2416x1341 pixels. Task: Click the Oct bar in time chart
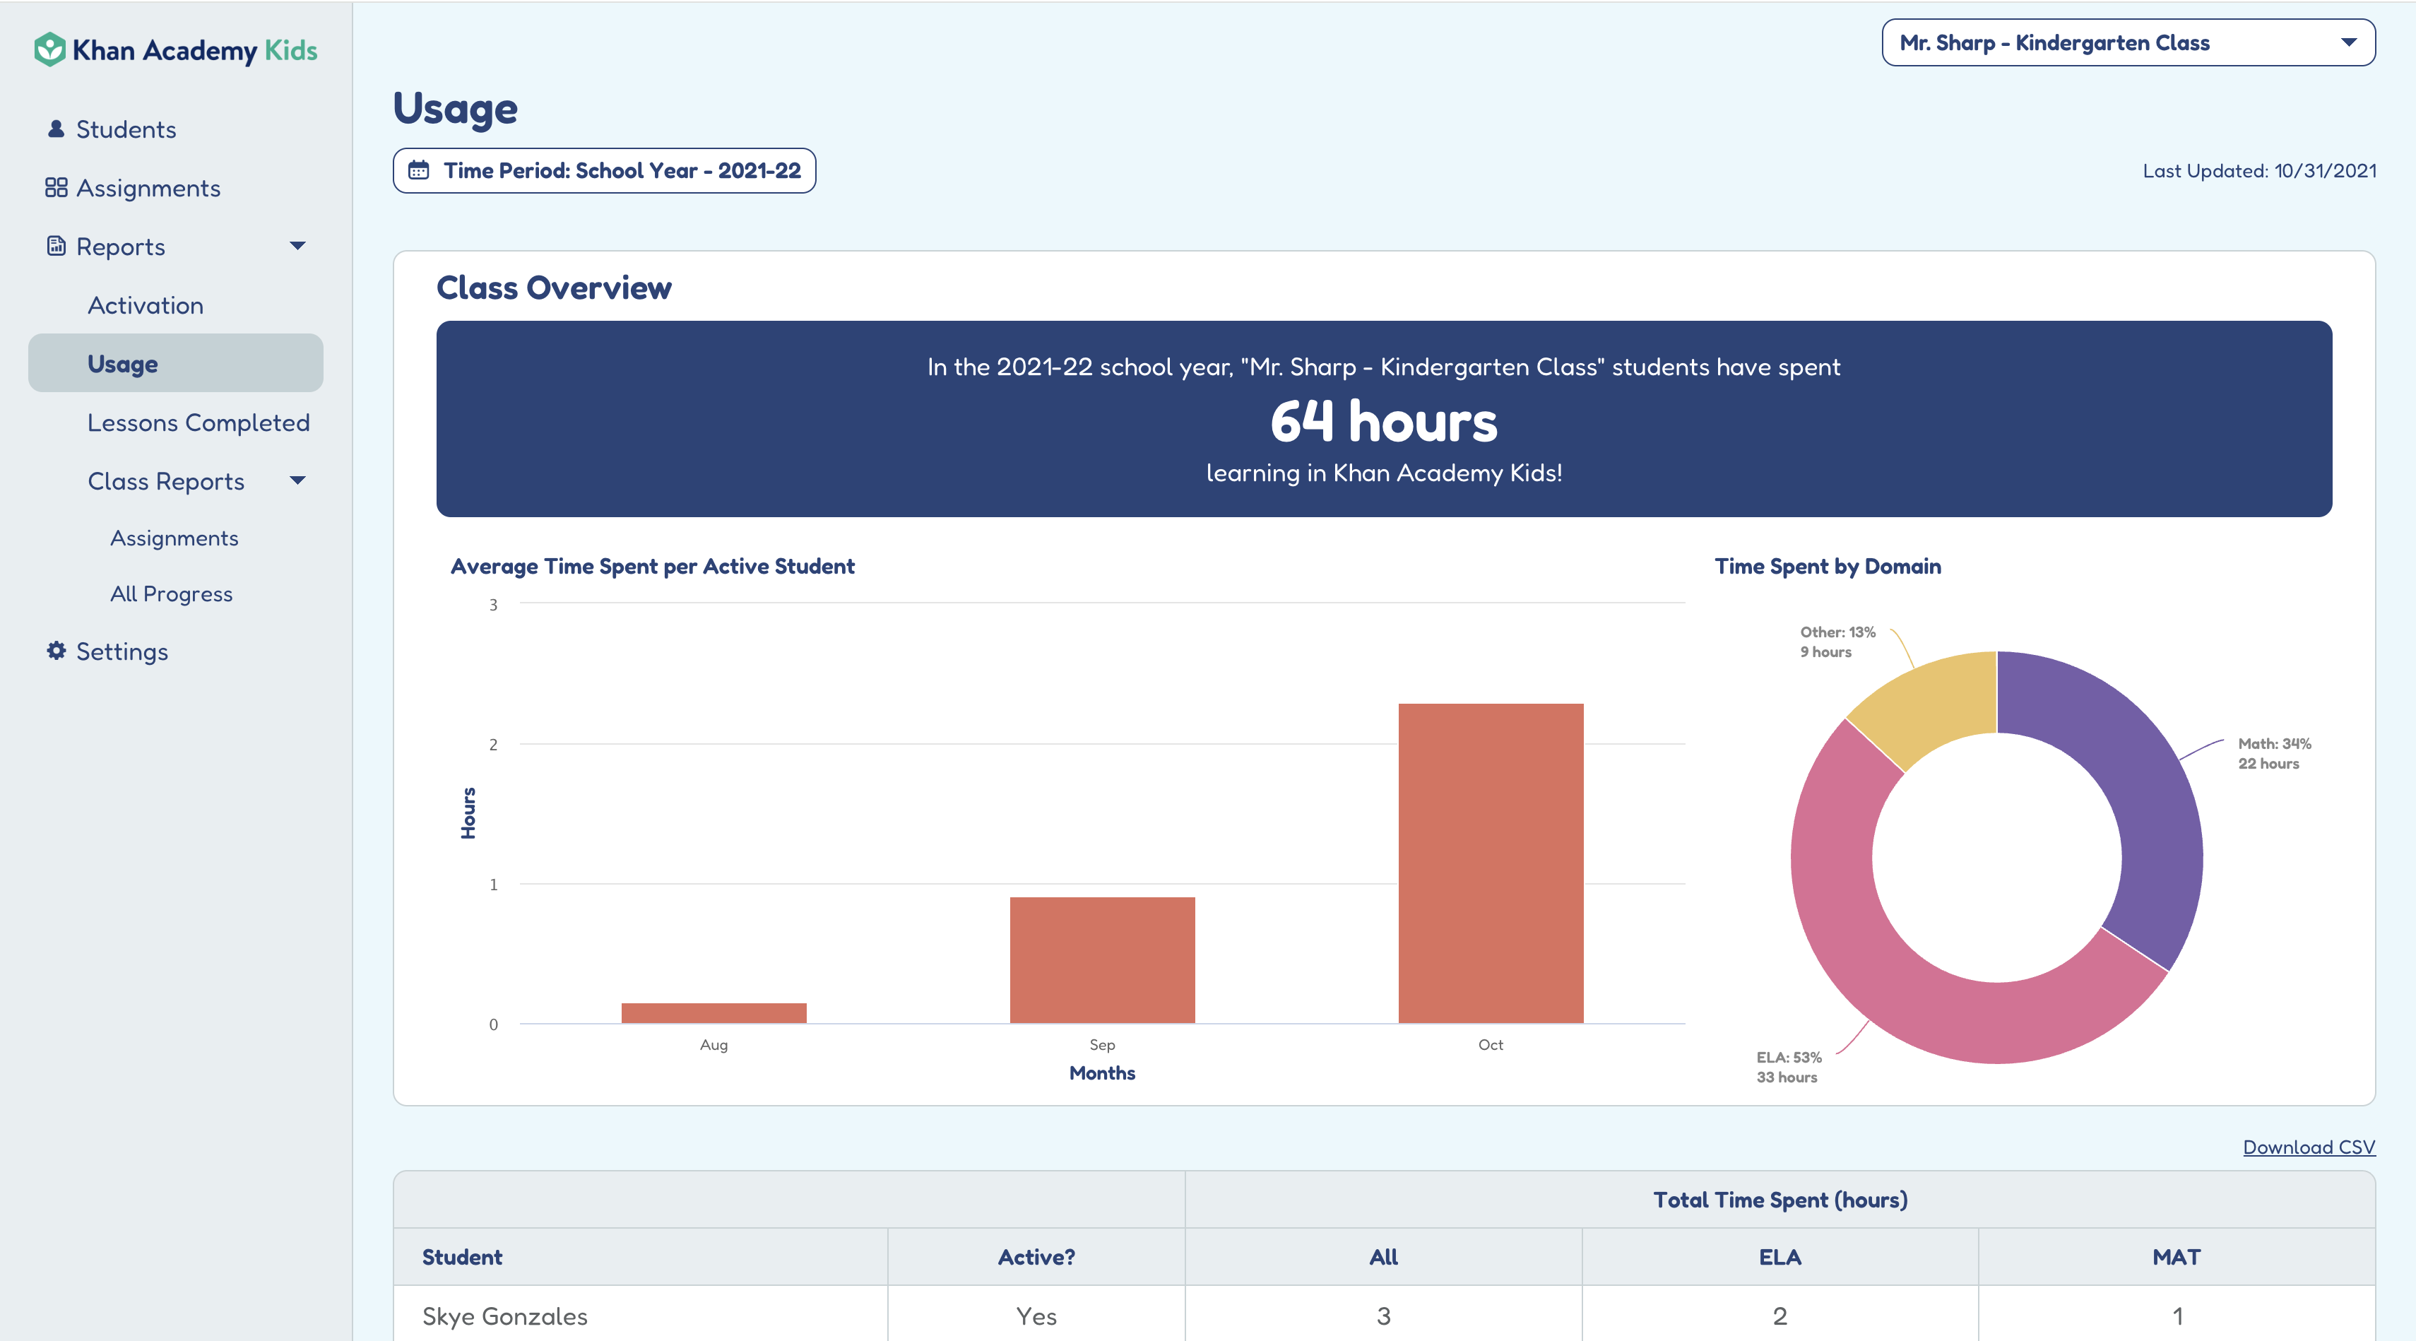[x=1491, y=863]
